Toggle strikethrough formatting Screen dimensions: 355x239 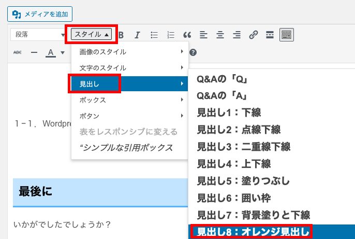[x=18, y=52]
